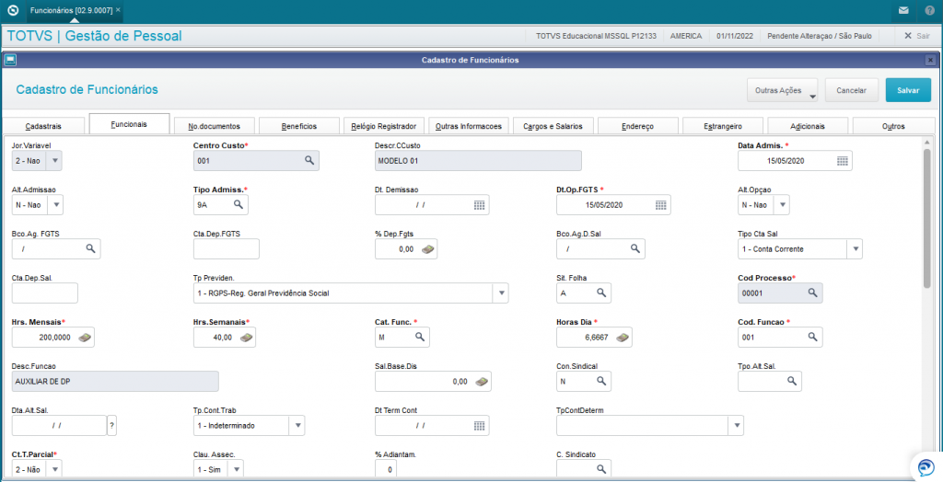Open the Cod Processo search icon
943x482 pixels.
pos(812,293)
